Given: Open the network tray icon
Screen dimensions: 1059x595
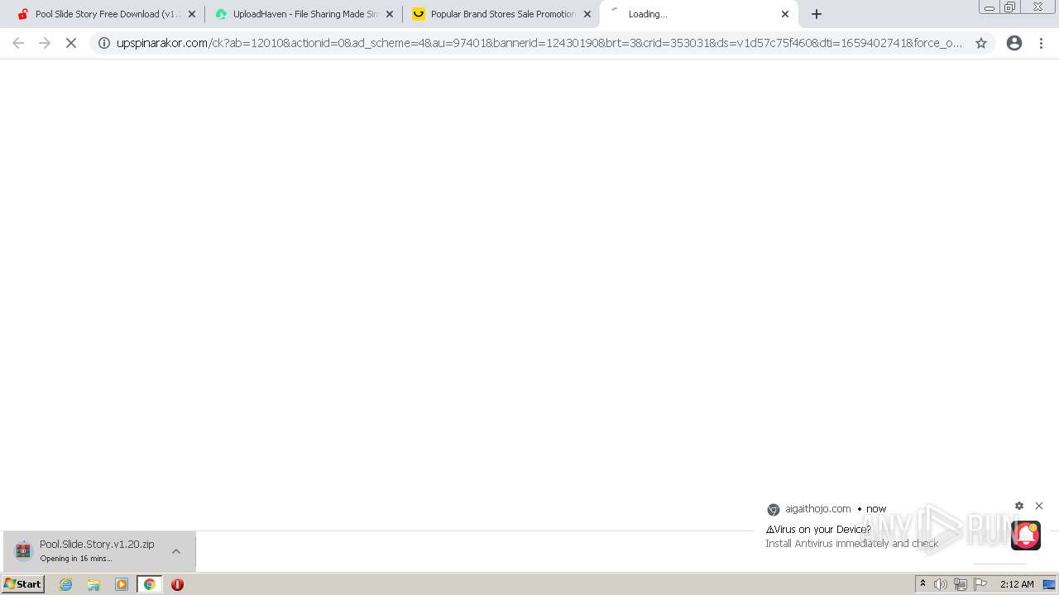Looking at the screenshot, I should coord(961,584).
